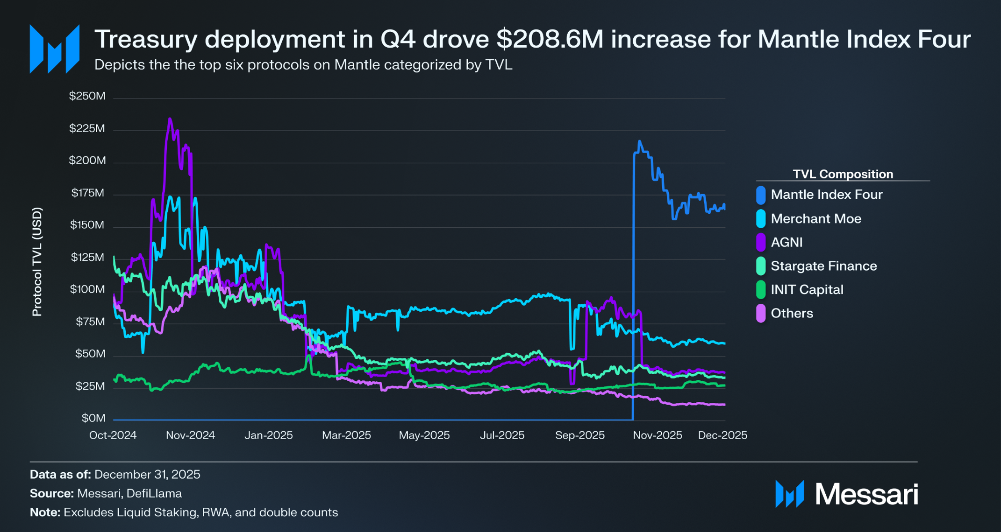1001x532 pixels.
Task: Click the Stargate Finance legend color marker
Action: click(761, 266)
